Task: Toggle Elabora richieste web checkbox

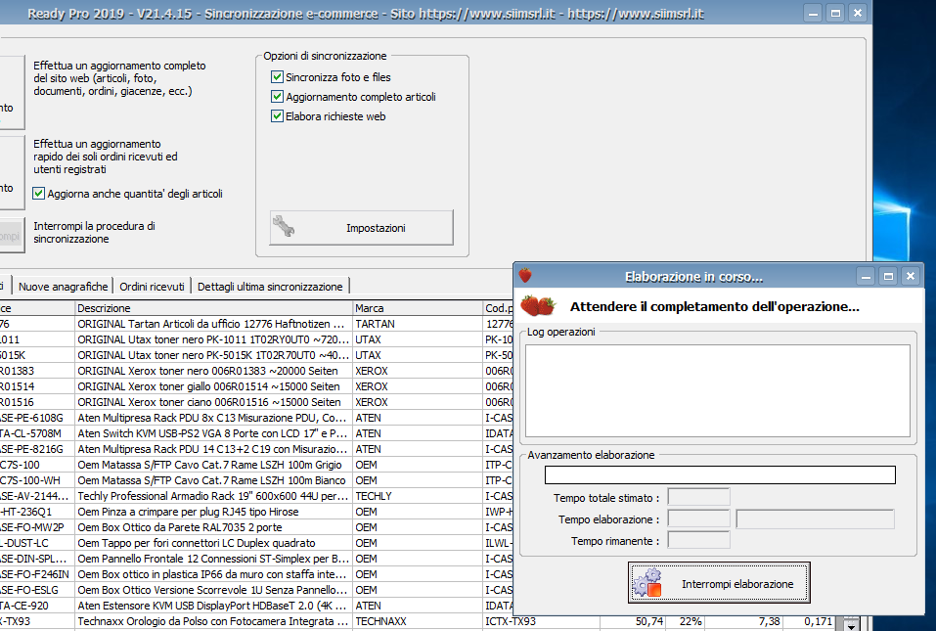Action: [277, 116]
